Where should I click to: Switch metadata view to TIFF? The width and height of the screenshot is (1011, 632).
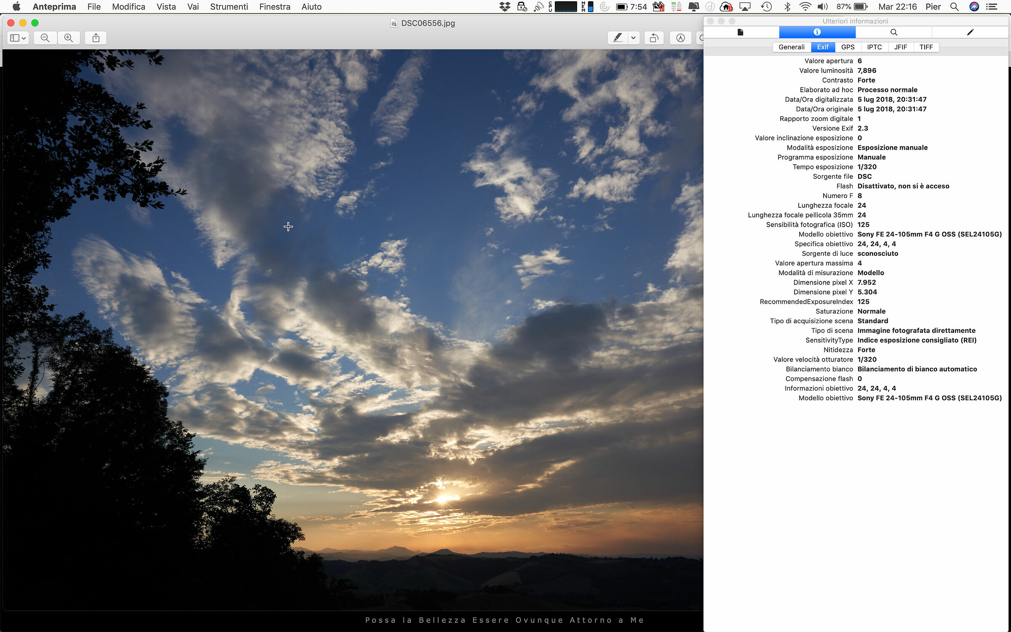[926, 47]
